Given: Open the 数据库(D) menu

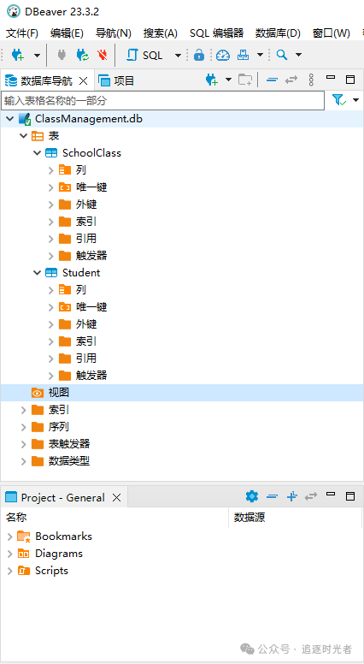Looking at the screenshot, I should [x=278, y=33].
